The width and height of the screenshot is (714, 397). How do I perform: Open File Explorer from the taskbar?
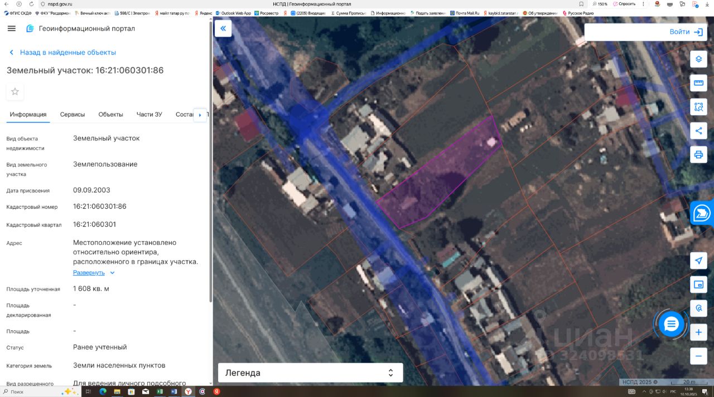pyautogui.click(x=117, y=392)
